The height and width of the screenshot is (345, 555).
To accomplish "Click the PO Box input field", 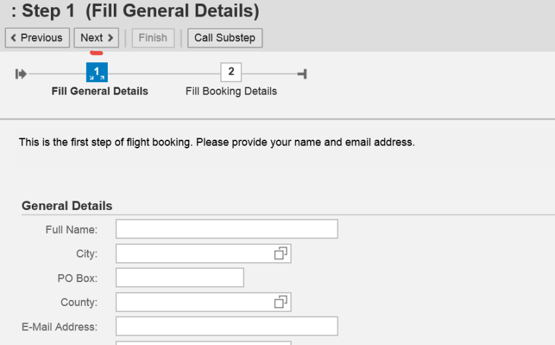I will pyautogui.click(x=179, y=277).
